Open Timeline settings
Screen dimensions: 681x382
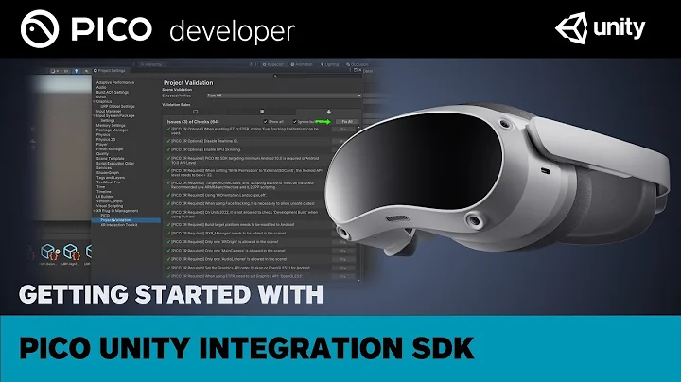(x=103, y=191)
